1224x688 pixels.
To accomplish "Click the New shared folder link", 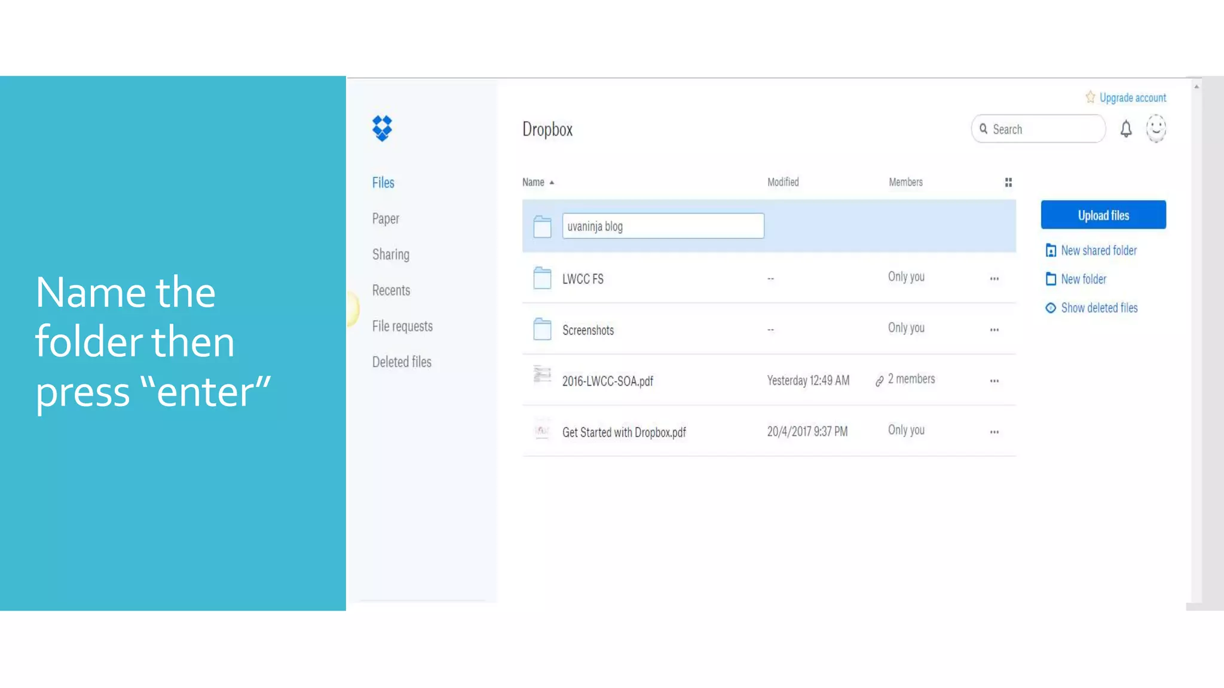I will pyautogui.click(x=1098, y=251).
